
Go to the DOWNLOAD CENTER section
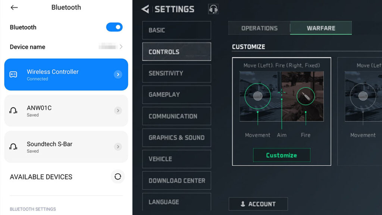pyautogui.click(x=176, y=180)
